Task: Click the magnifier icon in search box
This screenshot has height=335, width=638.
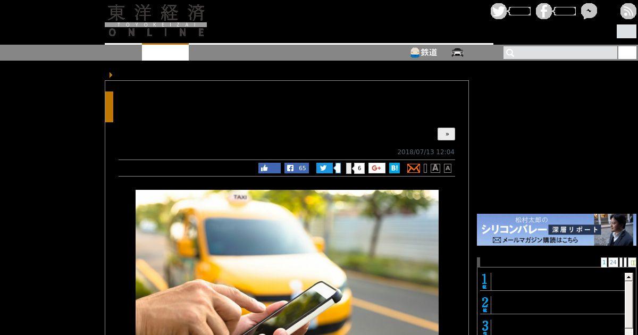Action: pyautogui.click(x=510, y=53)
